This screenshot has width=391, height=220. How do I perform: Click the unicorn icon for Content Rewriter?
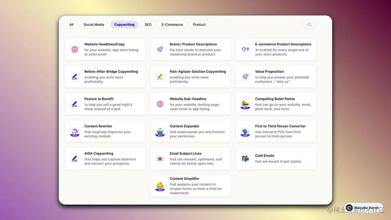75,132
